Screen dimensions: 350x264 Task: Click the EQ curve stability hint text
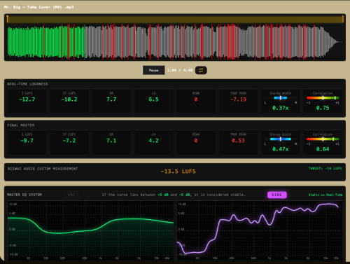(174, 195)
